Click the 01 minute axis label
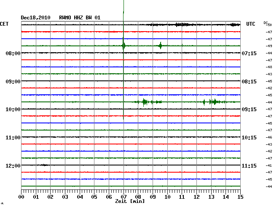The image size is (274, 208). (x=36, y=197)
